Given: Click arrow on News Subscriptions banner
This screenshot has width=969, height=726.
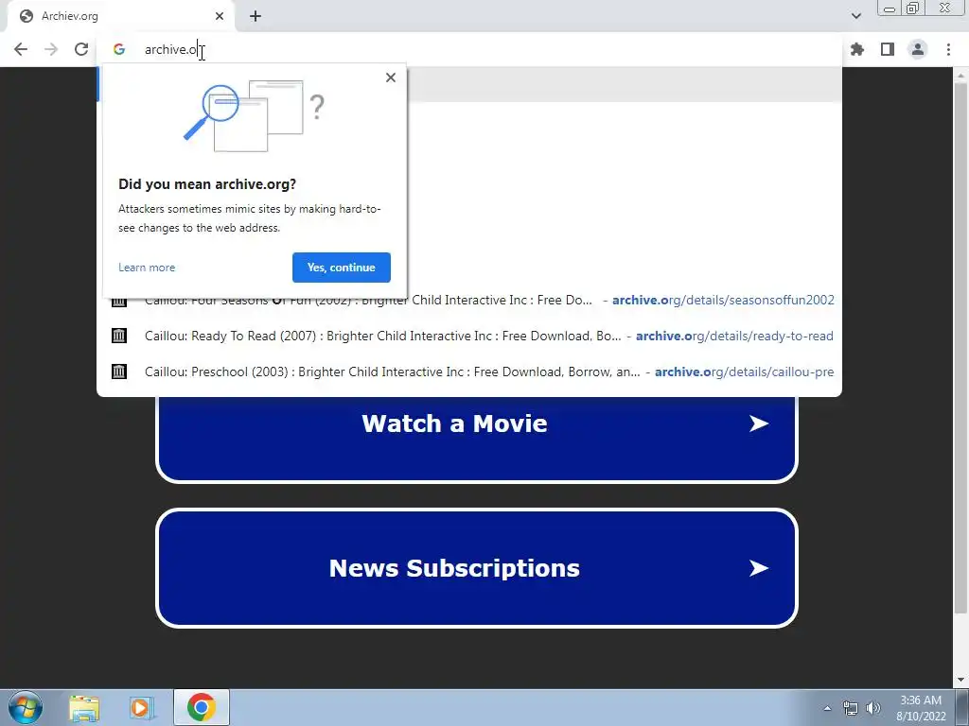Looking at the screenshot, I should 759,568.
